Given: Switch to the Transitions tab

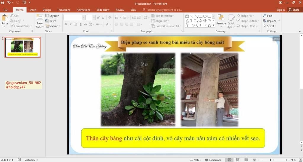Looking at the screenshot, I should tap(64, 10).
